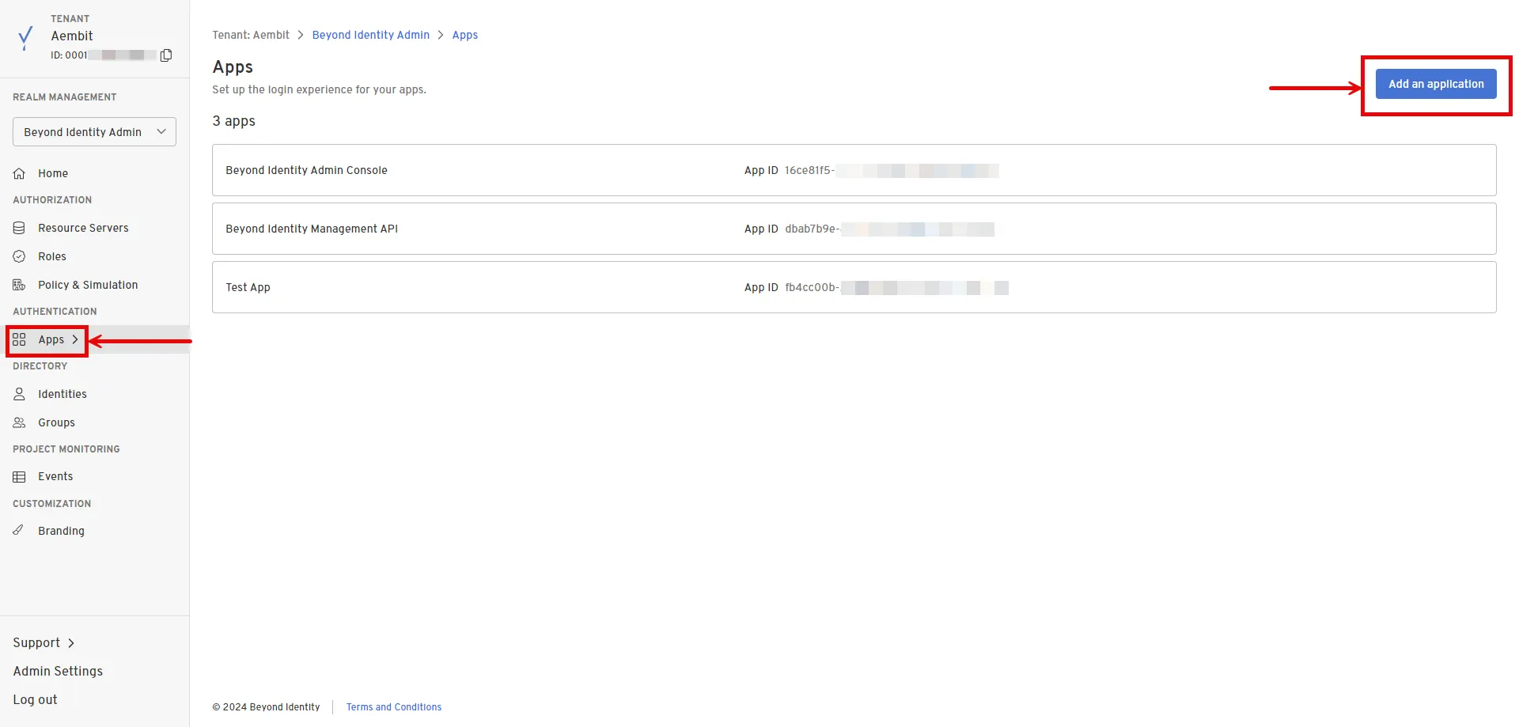This screenshot has height=727, width=1519.
Task: Click the Add an application button
Action: pyautogui.click(x=1435, y=84)
